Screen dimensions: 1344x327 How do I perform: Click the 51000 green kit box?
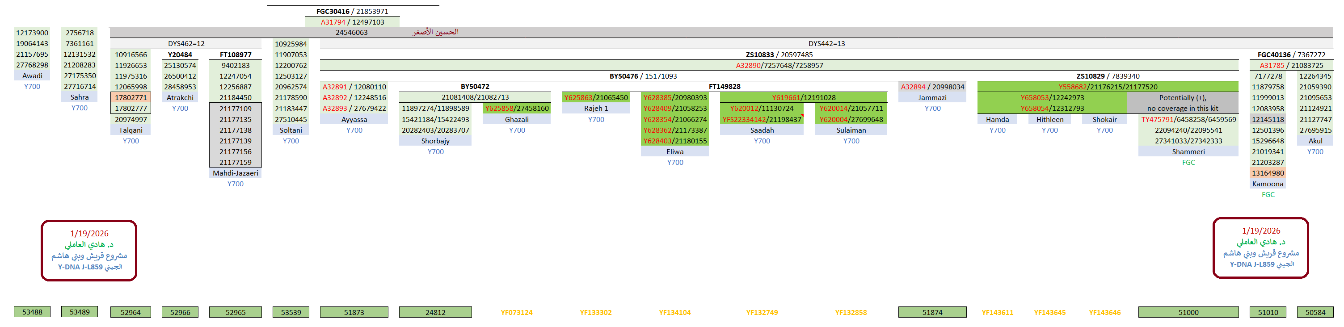tap(1188, 312)
